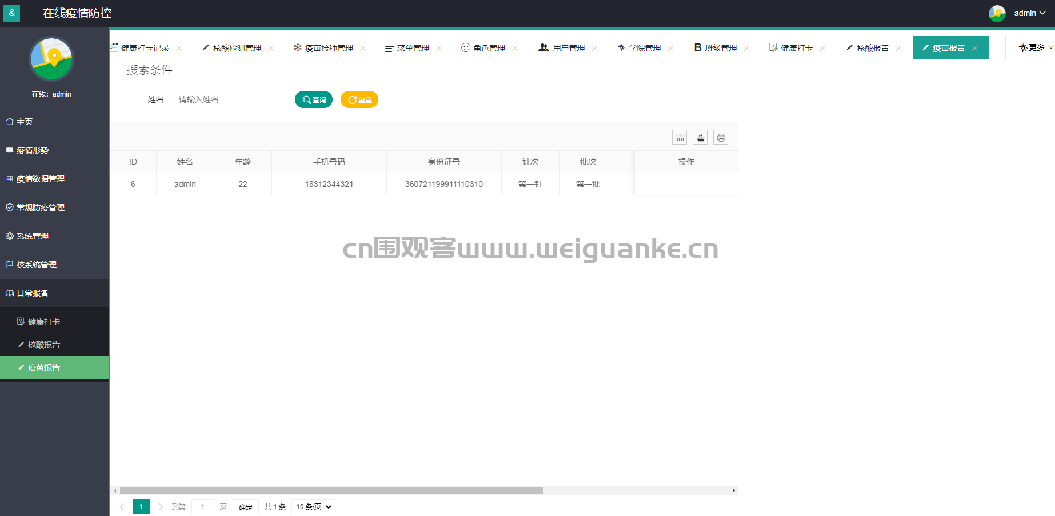This screenshot has width=1055, height=516.
Task: Click the logo icon beside the app title
Action: click(x=11, y=13)
